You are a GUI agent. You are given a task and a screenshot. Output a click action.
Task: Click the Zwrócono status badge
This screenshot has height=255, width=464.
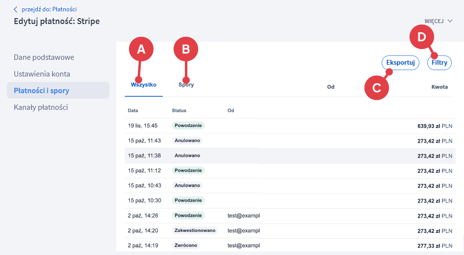pos(186,245)
